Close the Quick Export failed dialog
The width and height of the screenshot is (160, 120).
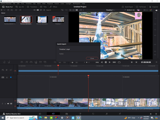click(x=92, y=58)
